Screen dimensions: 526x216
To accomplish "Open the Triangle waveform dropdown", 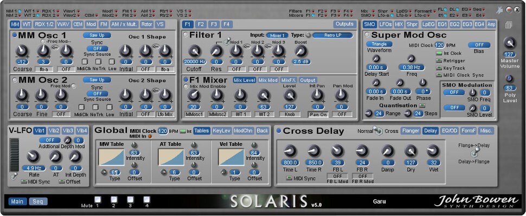I will tap(380, 44).
